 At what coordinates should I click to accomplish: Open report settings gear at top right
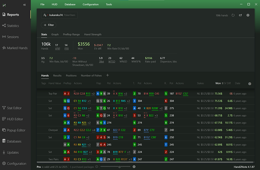click(x=248, y=16)
